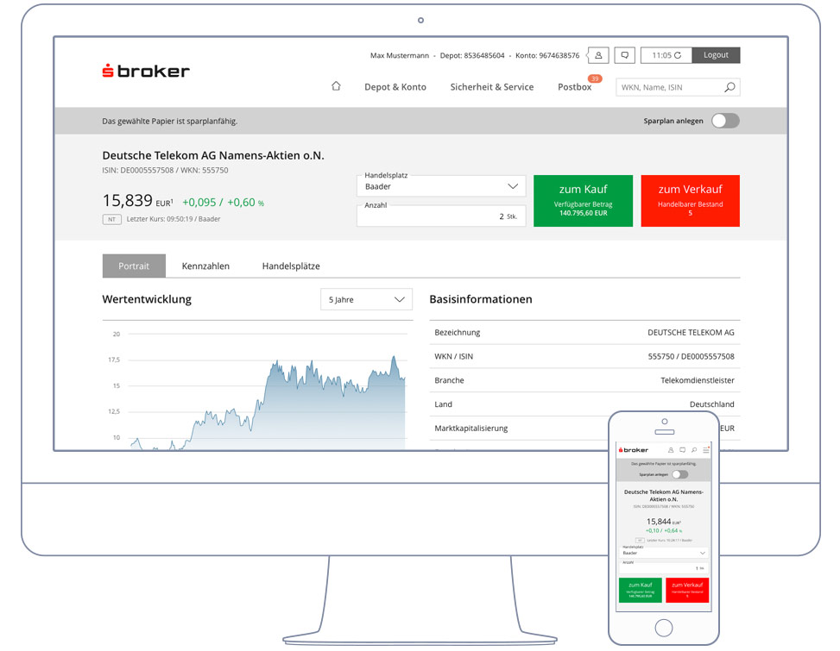
Task: Click the Deutschland Land value
Action: click(711, 404)
